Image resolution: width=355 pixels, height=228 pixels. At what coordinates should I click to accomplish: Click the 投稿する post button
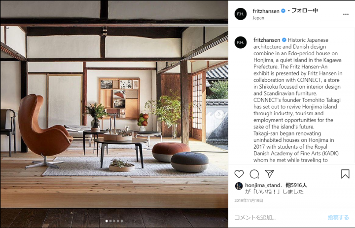[x=338, y=217]
